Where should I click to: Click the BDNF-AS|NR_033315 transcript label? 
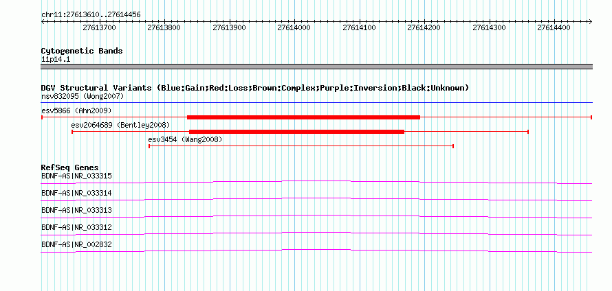(76, 176)
